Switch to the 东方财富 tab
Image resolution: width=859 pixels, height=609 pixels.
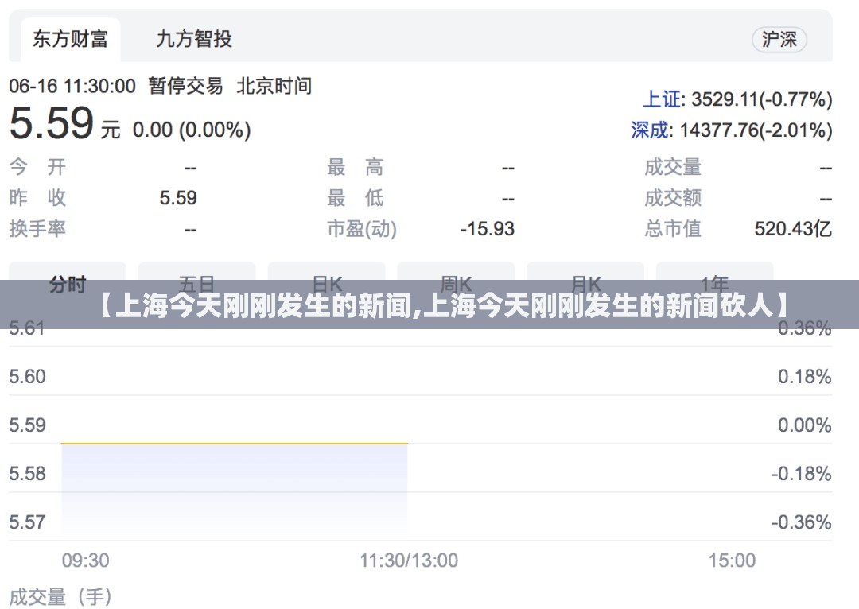[70, 39]
